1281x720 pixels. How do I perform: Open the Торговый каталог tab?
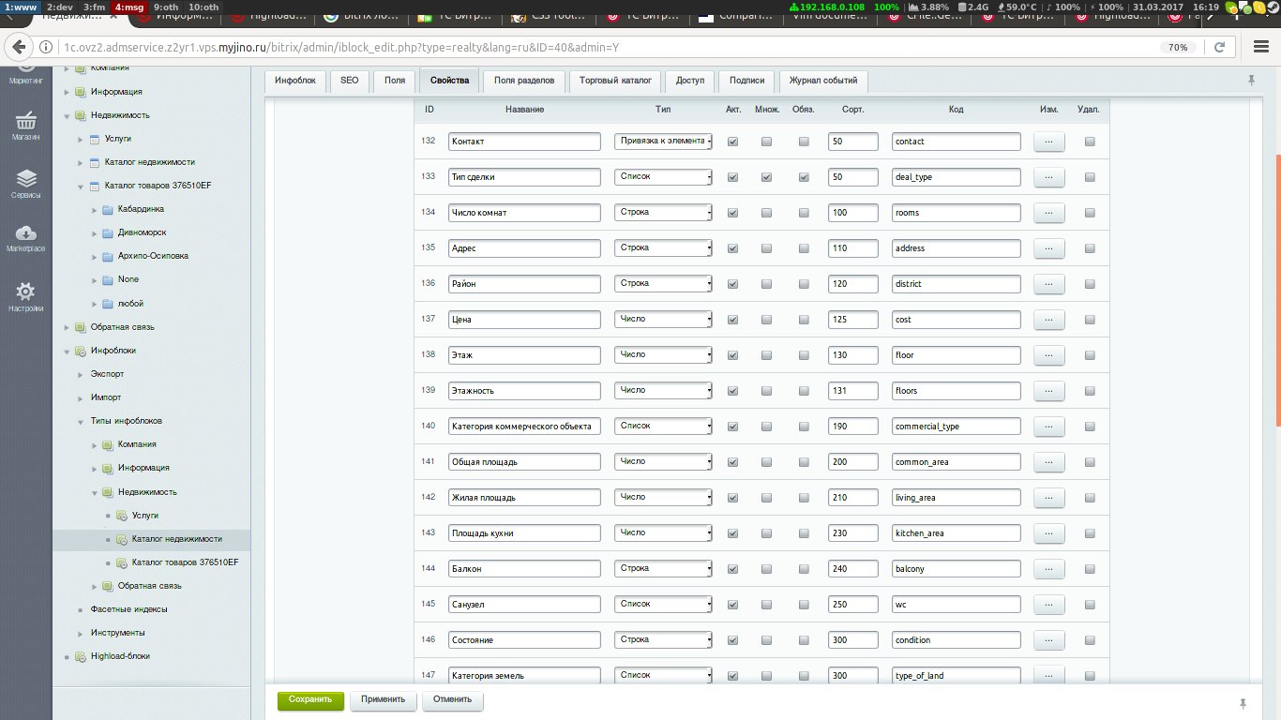[x=615, y=81]
